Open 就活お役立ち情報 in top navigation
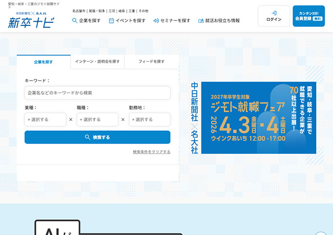 click(219, 21)
